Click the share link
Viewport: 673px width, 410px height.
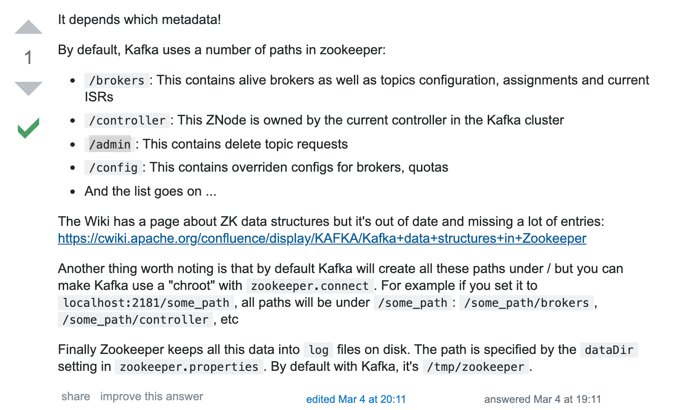tap(76, 396)
